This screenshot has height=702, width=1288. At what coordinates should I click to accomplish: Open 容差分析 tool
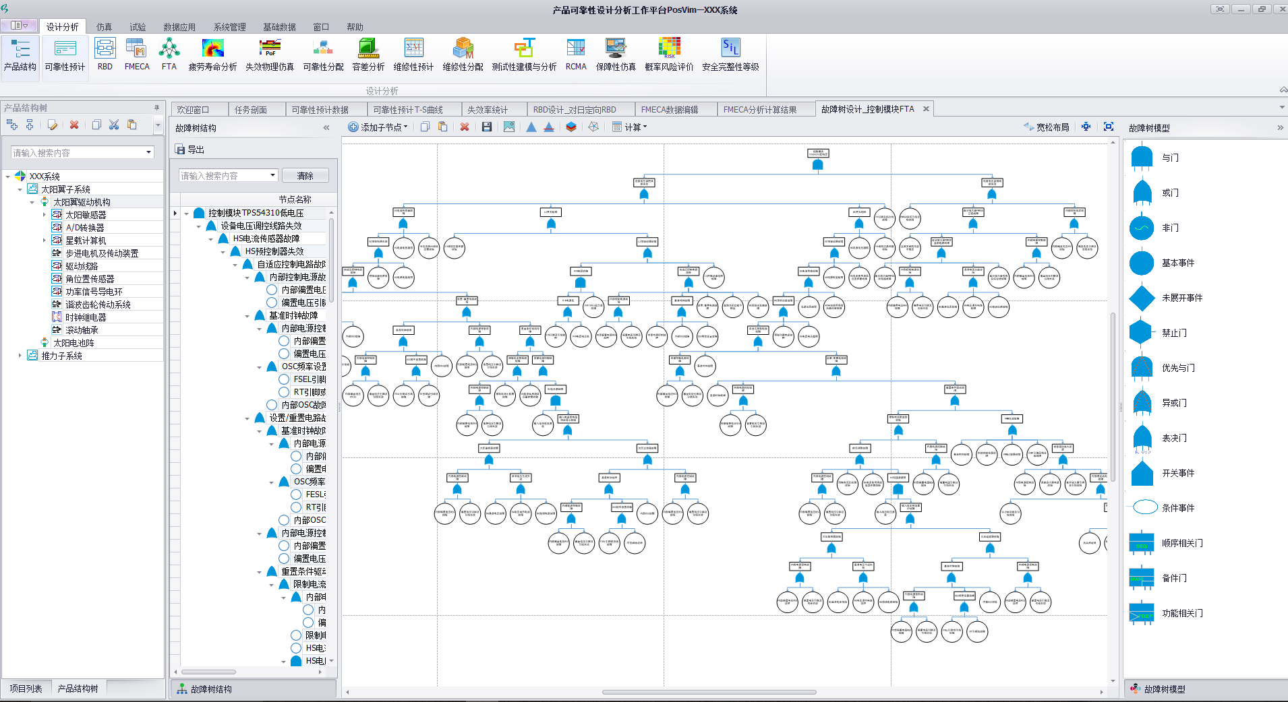click(368, 55)
